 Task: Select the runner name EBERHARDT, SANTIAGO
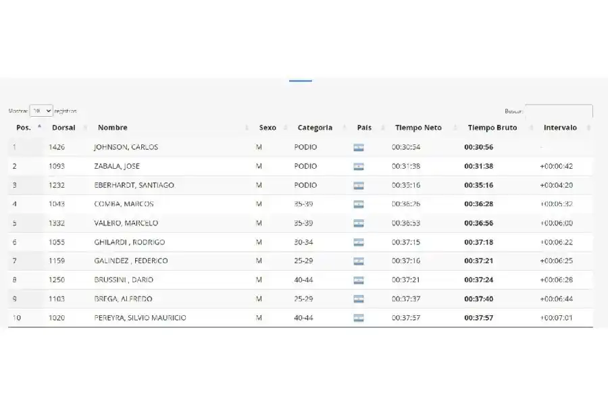[134, 186]
